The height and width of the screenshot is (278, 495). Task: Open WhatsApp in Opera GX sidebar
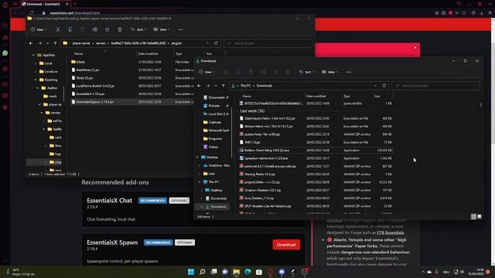point(5,53)
